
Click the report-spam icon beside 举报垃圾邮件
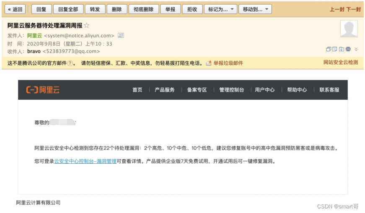(209, 63)
